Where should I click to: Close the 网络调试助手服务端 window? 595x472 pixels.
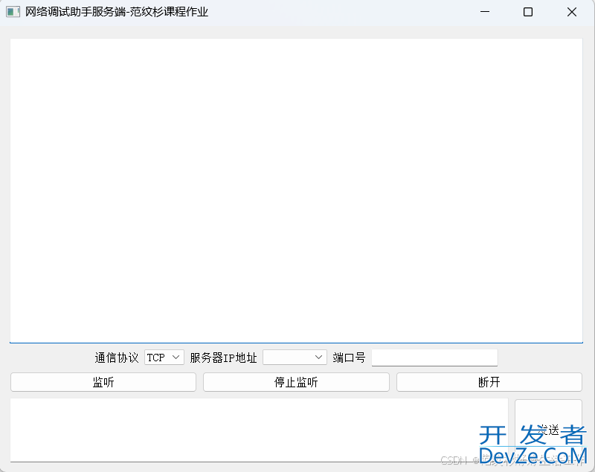572,12
